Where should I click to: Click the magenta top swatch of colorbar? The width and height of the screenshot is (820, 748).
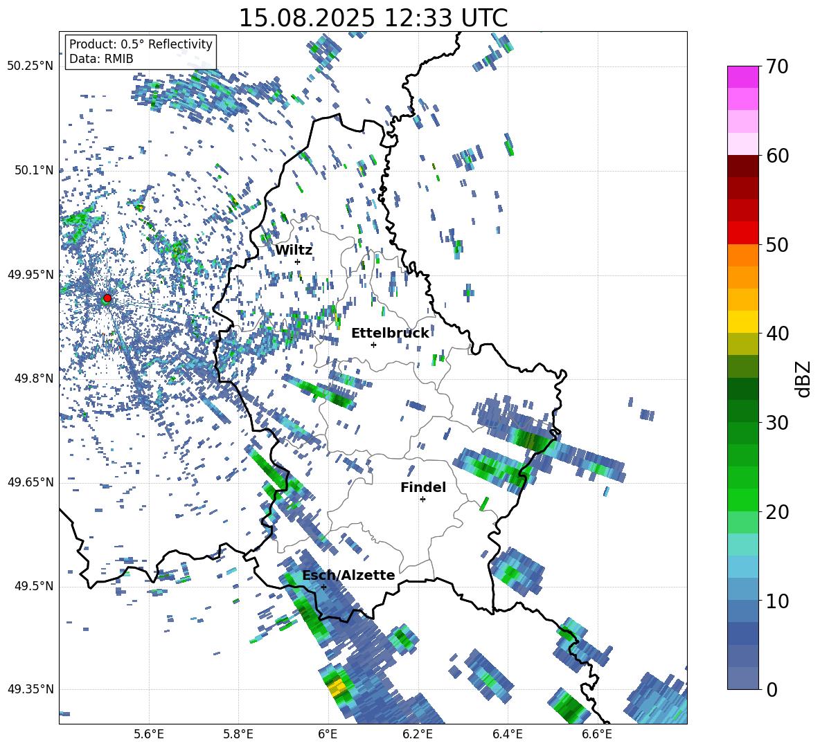pyautogui.click(x=742, y=77)
